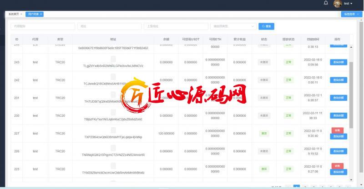Click blue query balance button in row 225
This screenshot has height=189, width=364.
[339, 172]
